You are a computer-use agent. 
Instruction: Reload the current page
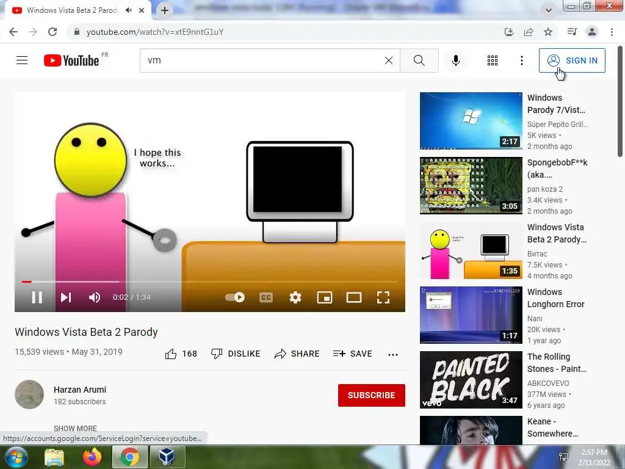coord(52,32)
